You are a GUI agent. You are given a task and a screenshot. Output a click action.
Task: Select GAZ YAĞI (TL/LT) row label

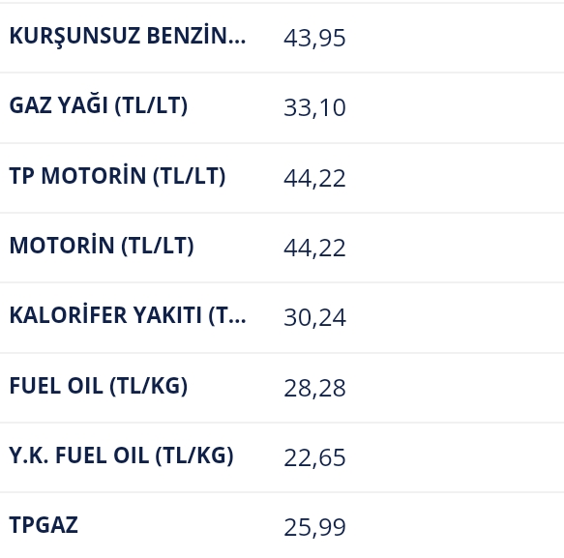99,105
